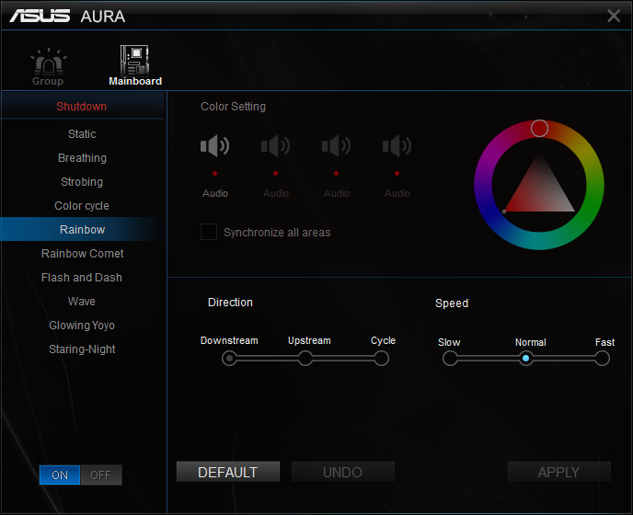Choose the Glowing Yoyo effect
This screenshot has height=515, width=633.
82,325
